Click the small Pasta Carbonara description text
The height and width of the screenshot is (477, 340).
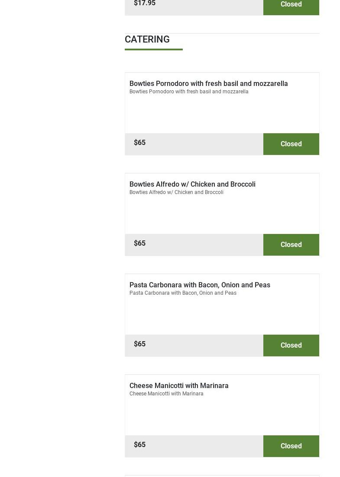point(183,293)
